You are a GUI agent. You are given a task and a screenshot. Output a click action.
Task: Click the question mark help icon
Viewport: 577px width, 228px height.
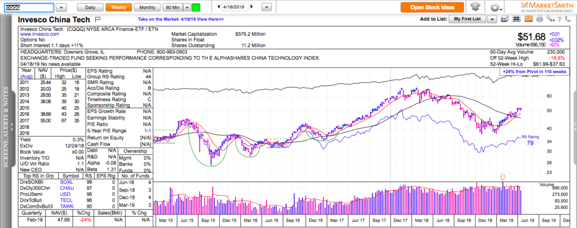[559, 19]
